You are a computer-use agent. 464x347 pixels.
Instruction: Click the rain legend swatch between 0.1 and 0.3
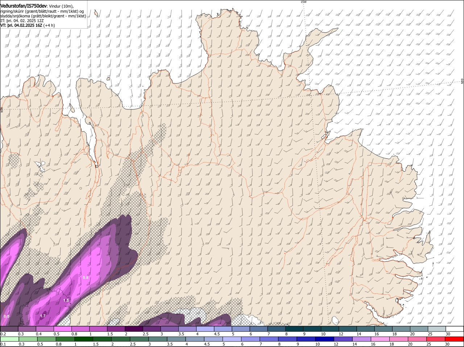pos(9,339)
